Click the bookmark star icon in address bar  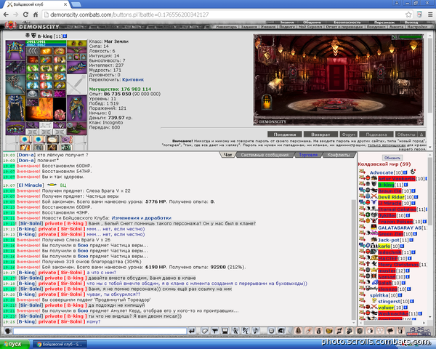click(x=408, y=15)
